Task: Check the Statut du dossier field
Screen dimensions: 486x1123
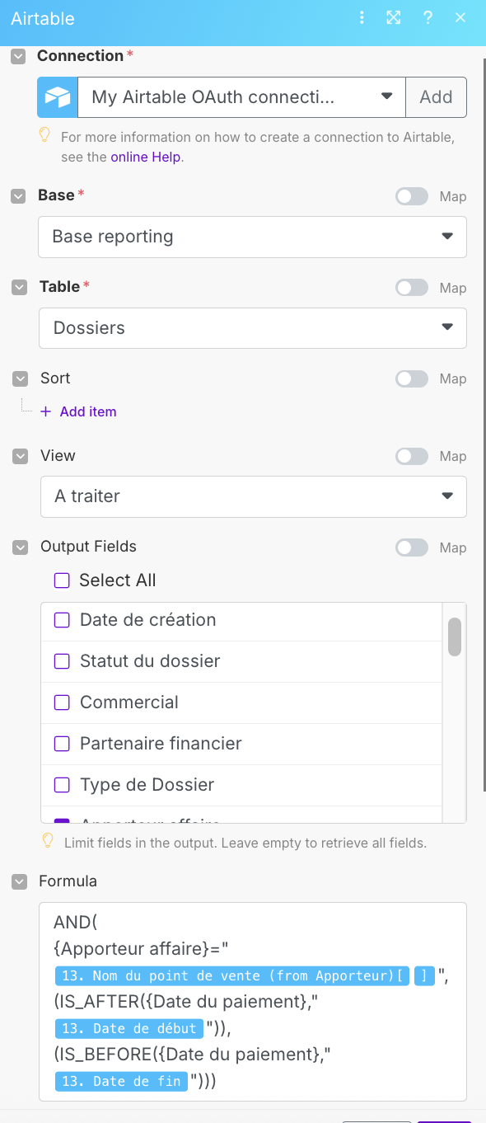Action: click(x=62, y=661)
